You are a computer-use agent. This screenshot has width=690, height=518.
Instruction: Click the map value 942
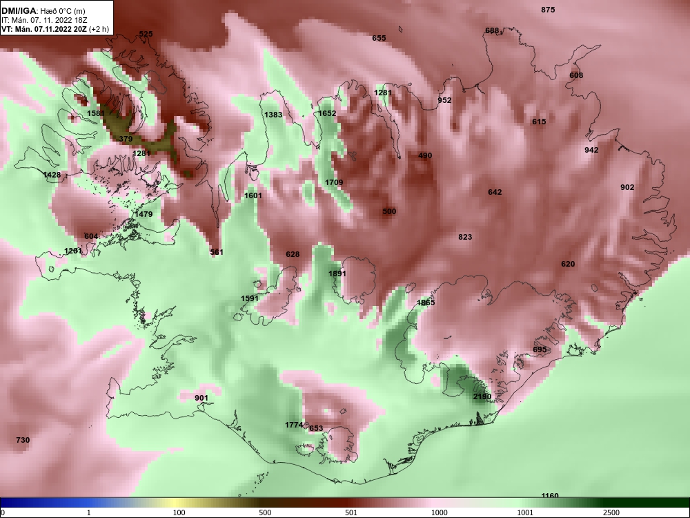click(x=591, y=150)
